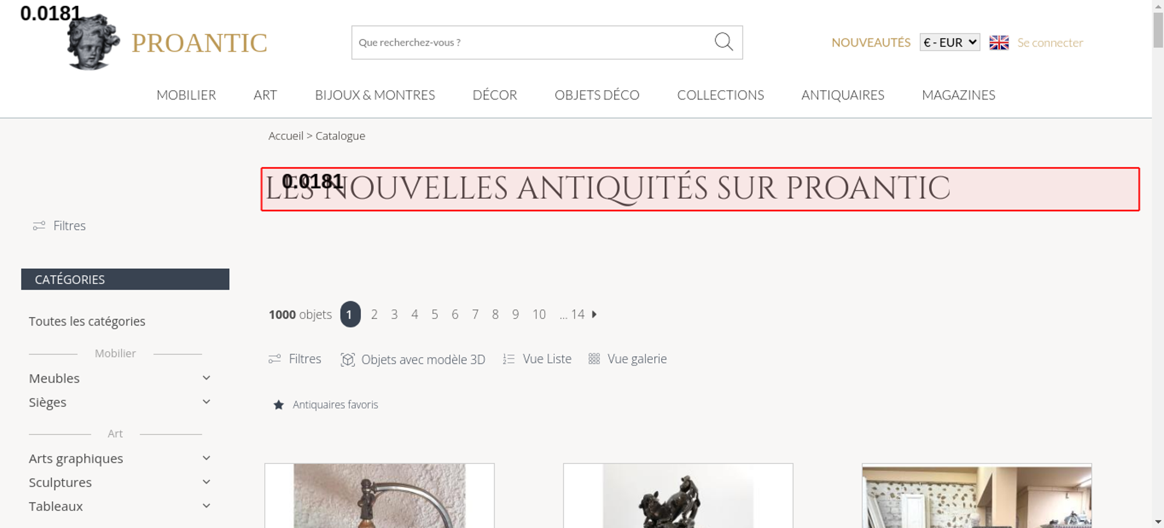The image size is (1164, 528).
Task: Toggle Antiquaires favoris star
Action: point(279,405)
